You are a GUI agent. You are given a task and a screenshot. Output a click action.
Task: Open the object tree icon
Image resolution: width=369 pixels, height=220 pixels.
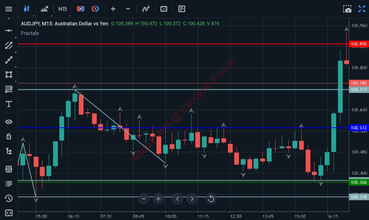tap(9, 151)
